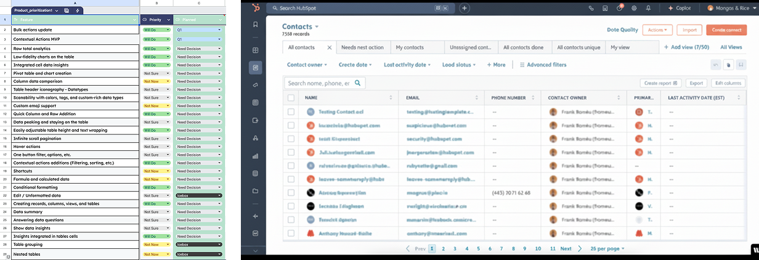The height and width of the screenshot is (260, 759).
Task: Open the folder library sidebar icon
Action: coord(255,191)
